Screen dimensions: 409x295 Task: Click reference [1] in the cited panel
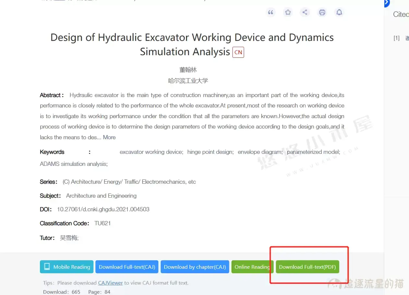coord(396,38)
